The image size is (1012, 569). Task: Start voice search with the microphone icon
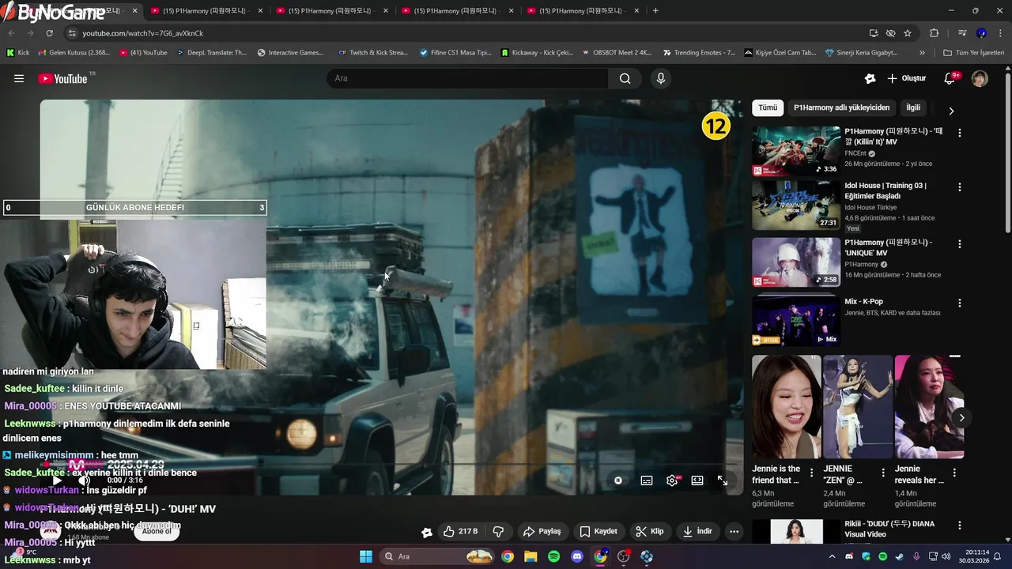point(661,78)
